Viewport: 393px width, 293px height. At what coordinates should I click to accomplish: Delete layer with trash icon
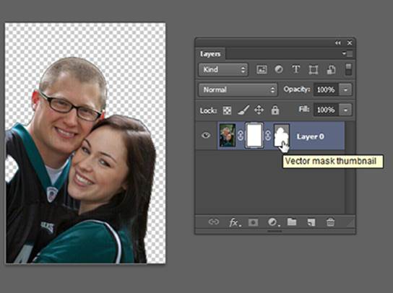pyautogui.click(x=330, y=222)
